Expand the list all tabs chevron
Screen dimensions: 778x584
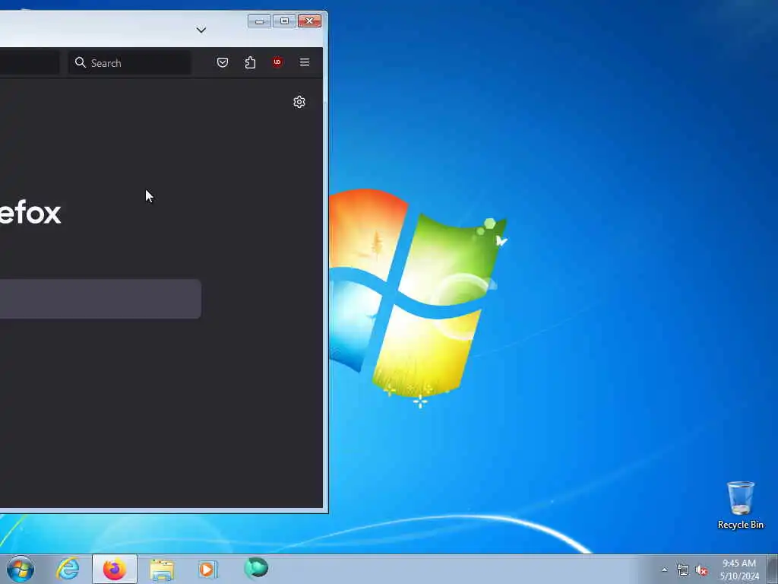[201, 30]
